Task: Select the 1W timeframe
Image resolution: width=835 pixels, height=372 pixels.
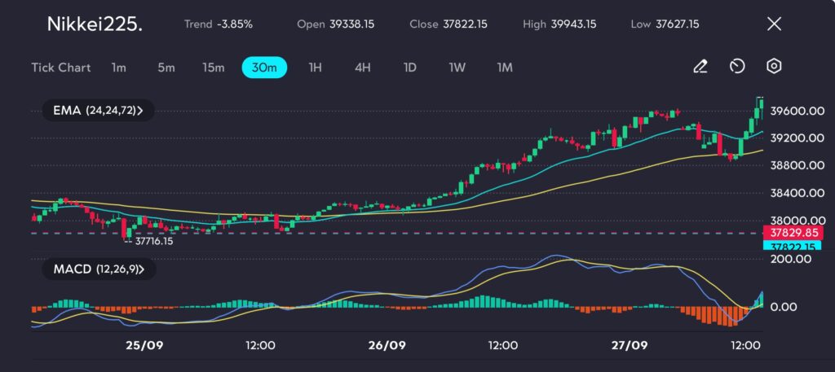Action: pyautogui.click(x=457, y=68)
